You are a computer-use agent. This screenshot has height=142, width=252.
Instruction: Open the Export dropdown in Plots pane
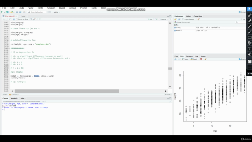195,59
